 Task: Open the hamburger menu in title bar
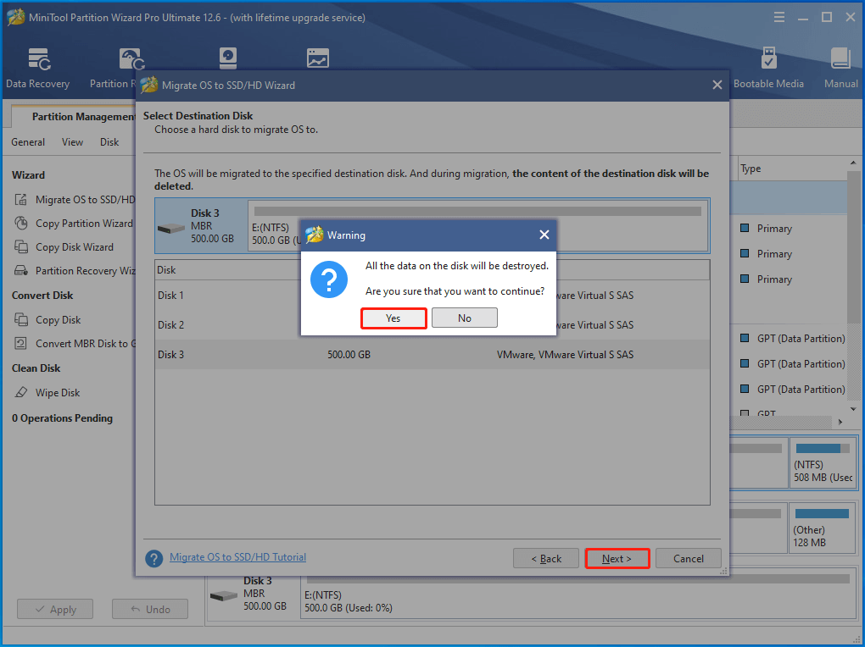(x=779, y=17)
